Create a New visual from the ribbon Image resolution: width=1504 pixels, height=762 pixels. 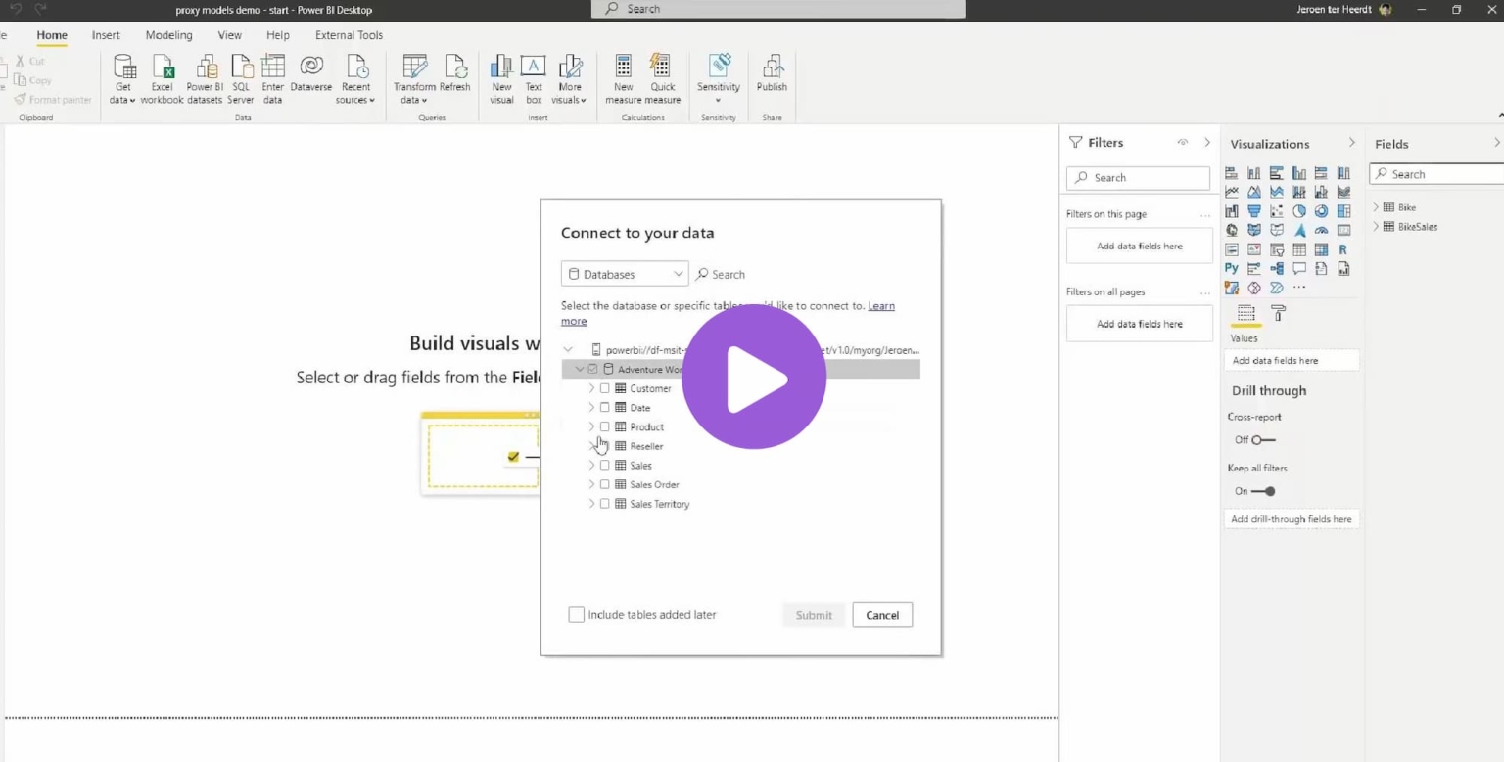(501, 78)
